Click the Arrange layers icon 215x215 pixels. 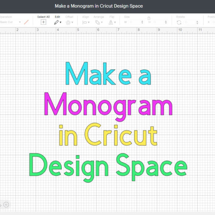(97, 22)
